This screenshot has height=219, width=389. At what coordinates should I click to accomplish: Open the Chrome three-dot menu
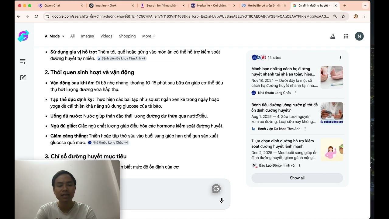[365, 16]
